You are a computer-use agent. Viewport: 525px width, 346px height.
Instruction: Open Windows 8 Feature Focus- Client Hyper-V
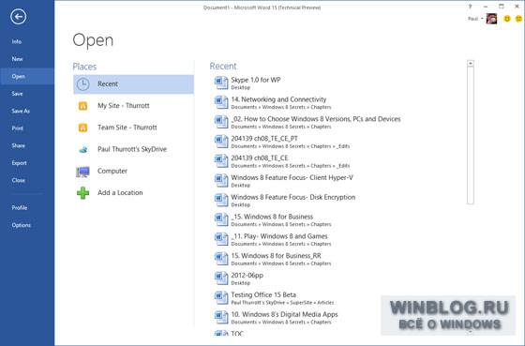pyautogui.click(x=292, y=177)
